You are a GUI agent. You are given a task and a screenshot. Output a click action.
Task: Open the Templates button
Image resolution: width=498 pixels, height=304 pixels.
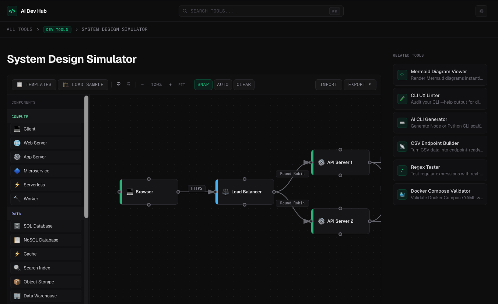click(x=34, y=85)
